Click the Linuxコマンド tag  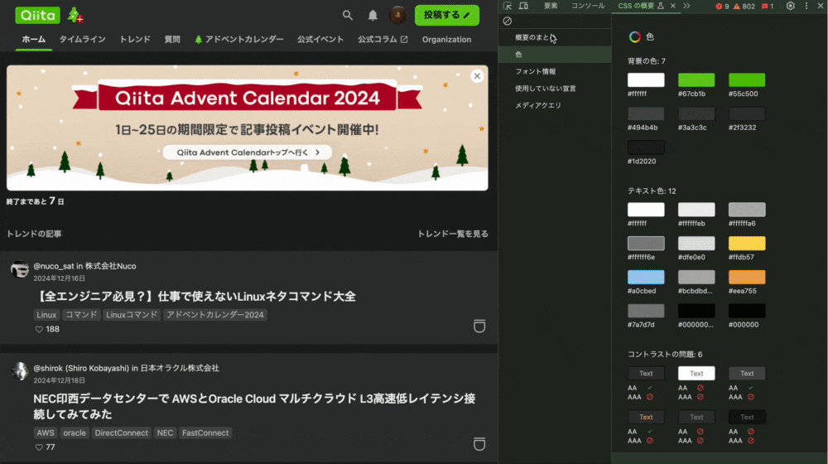pyautogui.click(x=132, y=314)
